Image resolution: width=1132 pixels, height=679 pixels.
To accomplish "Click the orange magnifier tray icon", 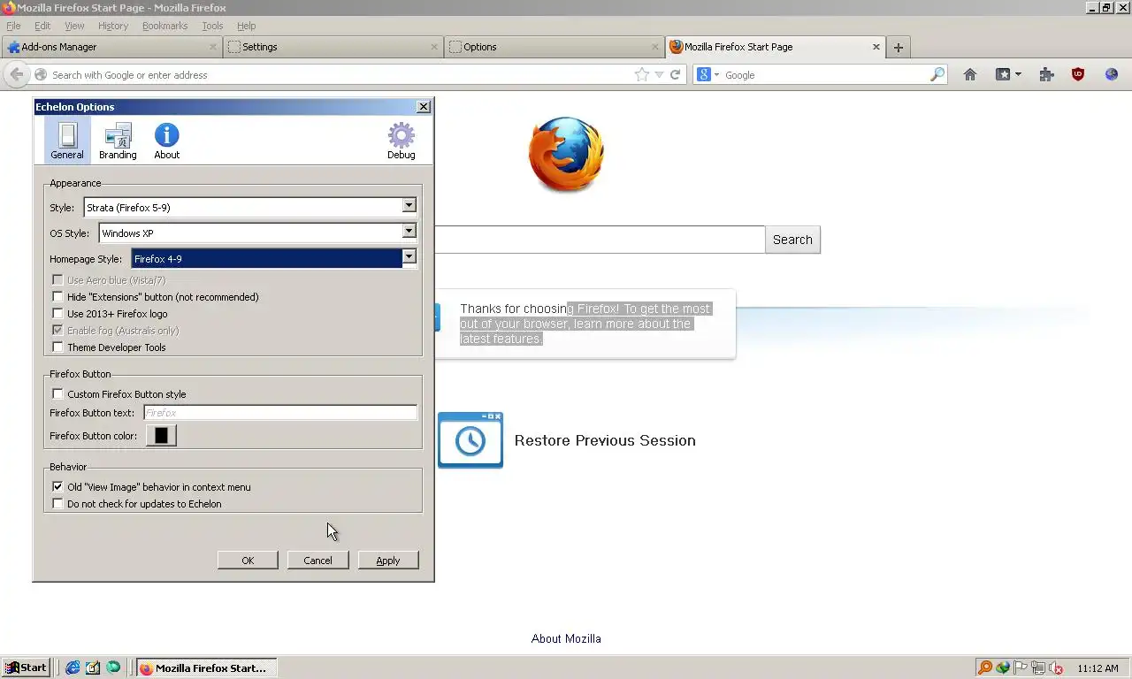I will coord(984,668).
